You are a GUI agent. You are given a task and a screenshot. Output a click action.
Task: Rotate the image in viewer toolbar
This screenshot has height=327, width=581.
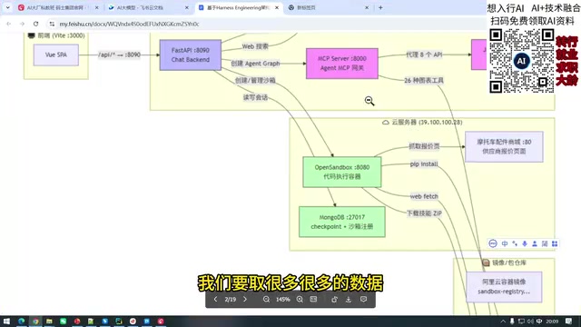[x=335, y=299]
